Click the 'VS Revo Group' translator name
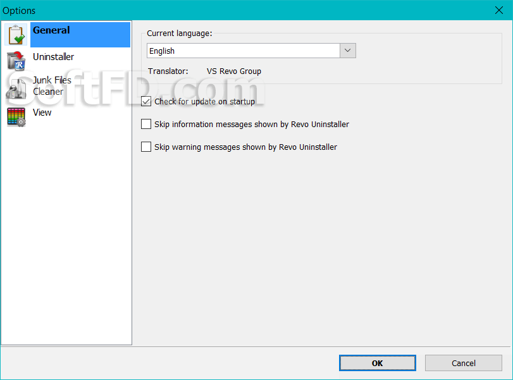Screen dimensions: 513x380 coord(234,71)
